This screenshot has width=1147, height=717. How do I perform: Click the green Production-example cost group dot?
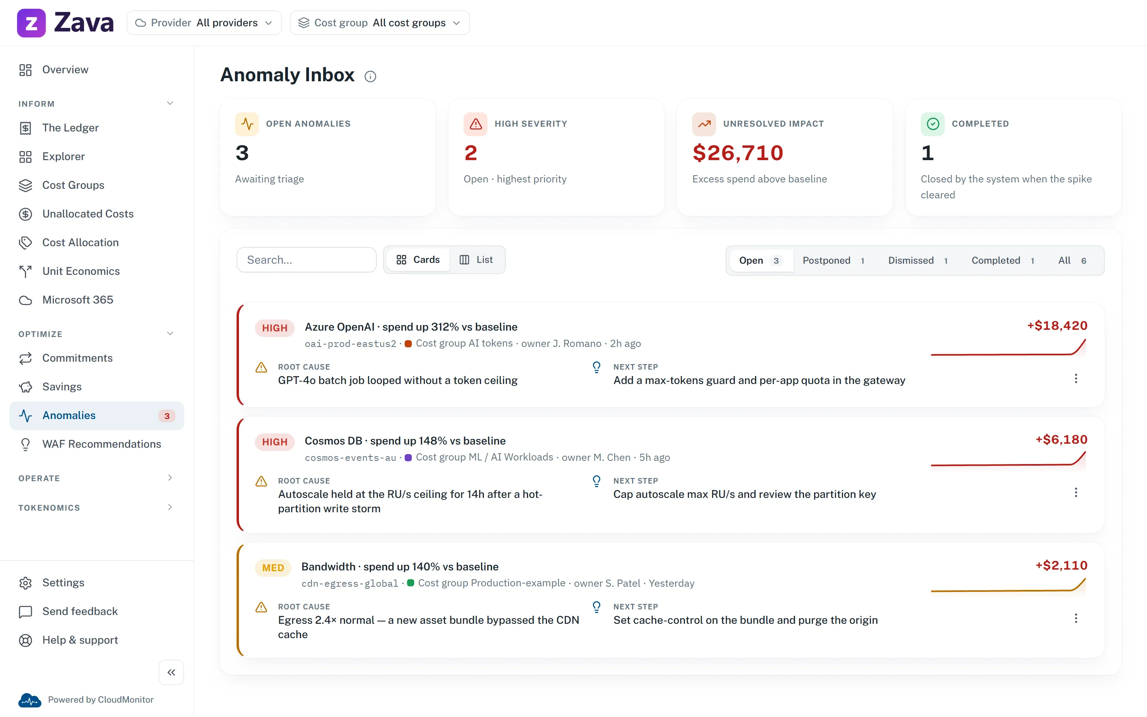pyautogui.click(x=411, y=583)
